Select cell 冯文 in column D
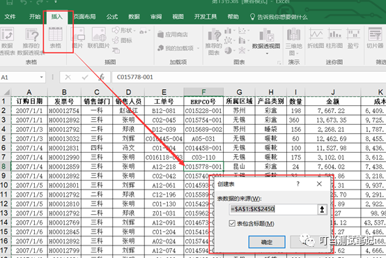Screen dimensions: 386x258 point(128,148)
